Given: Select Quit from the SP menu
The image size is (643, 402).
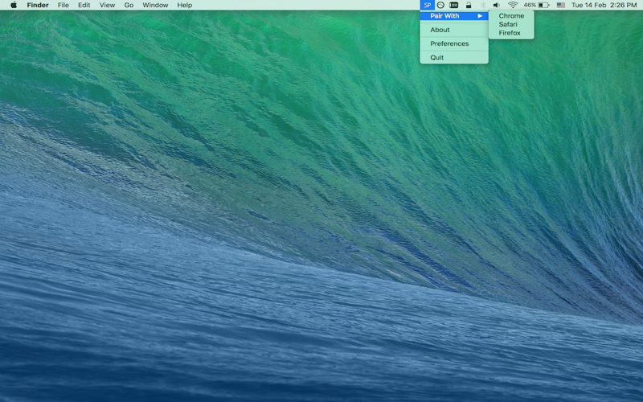Looking at the screenshot, I should click(x=454, y=57).
